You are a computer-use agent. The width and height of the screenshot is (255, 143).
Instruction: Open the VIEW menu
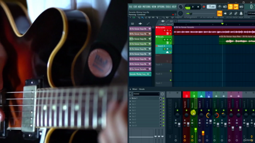tap(154, 7)
